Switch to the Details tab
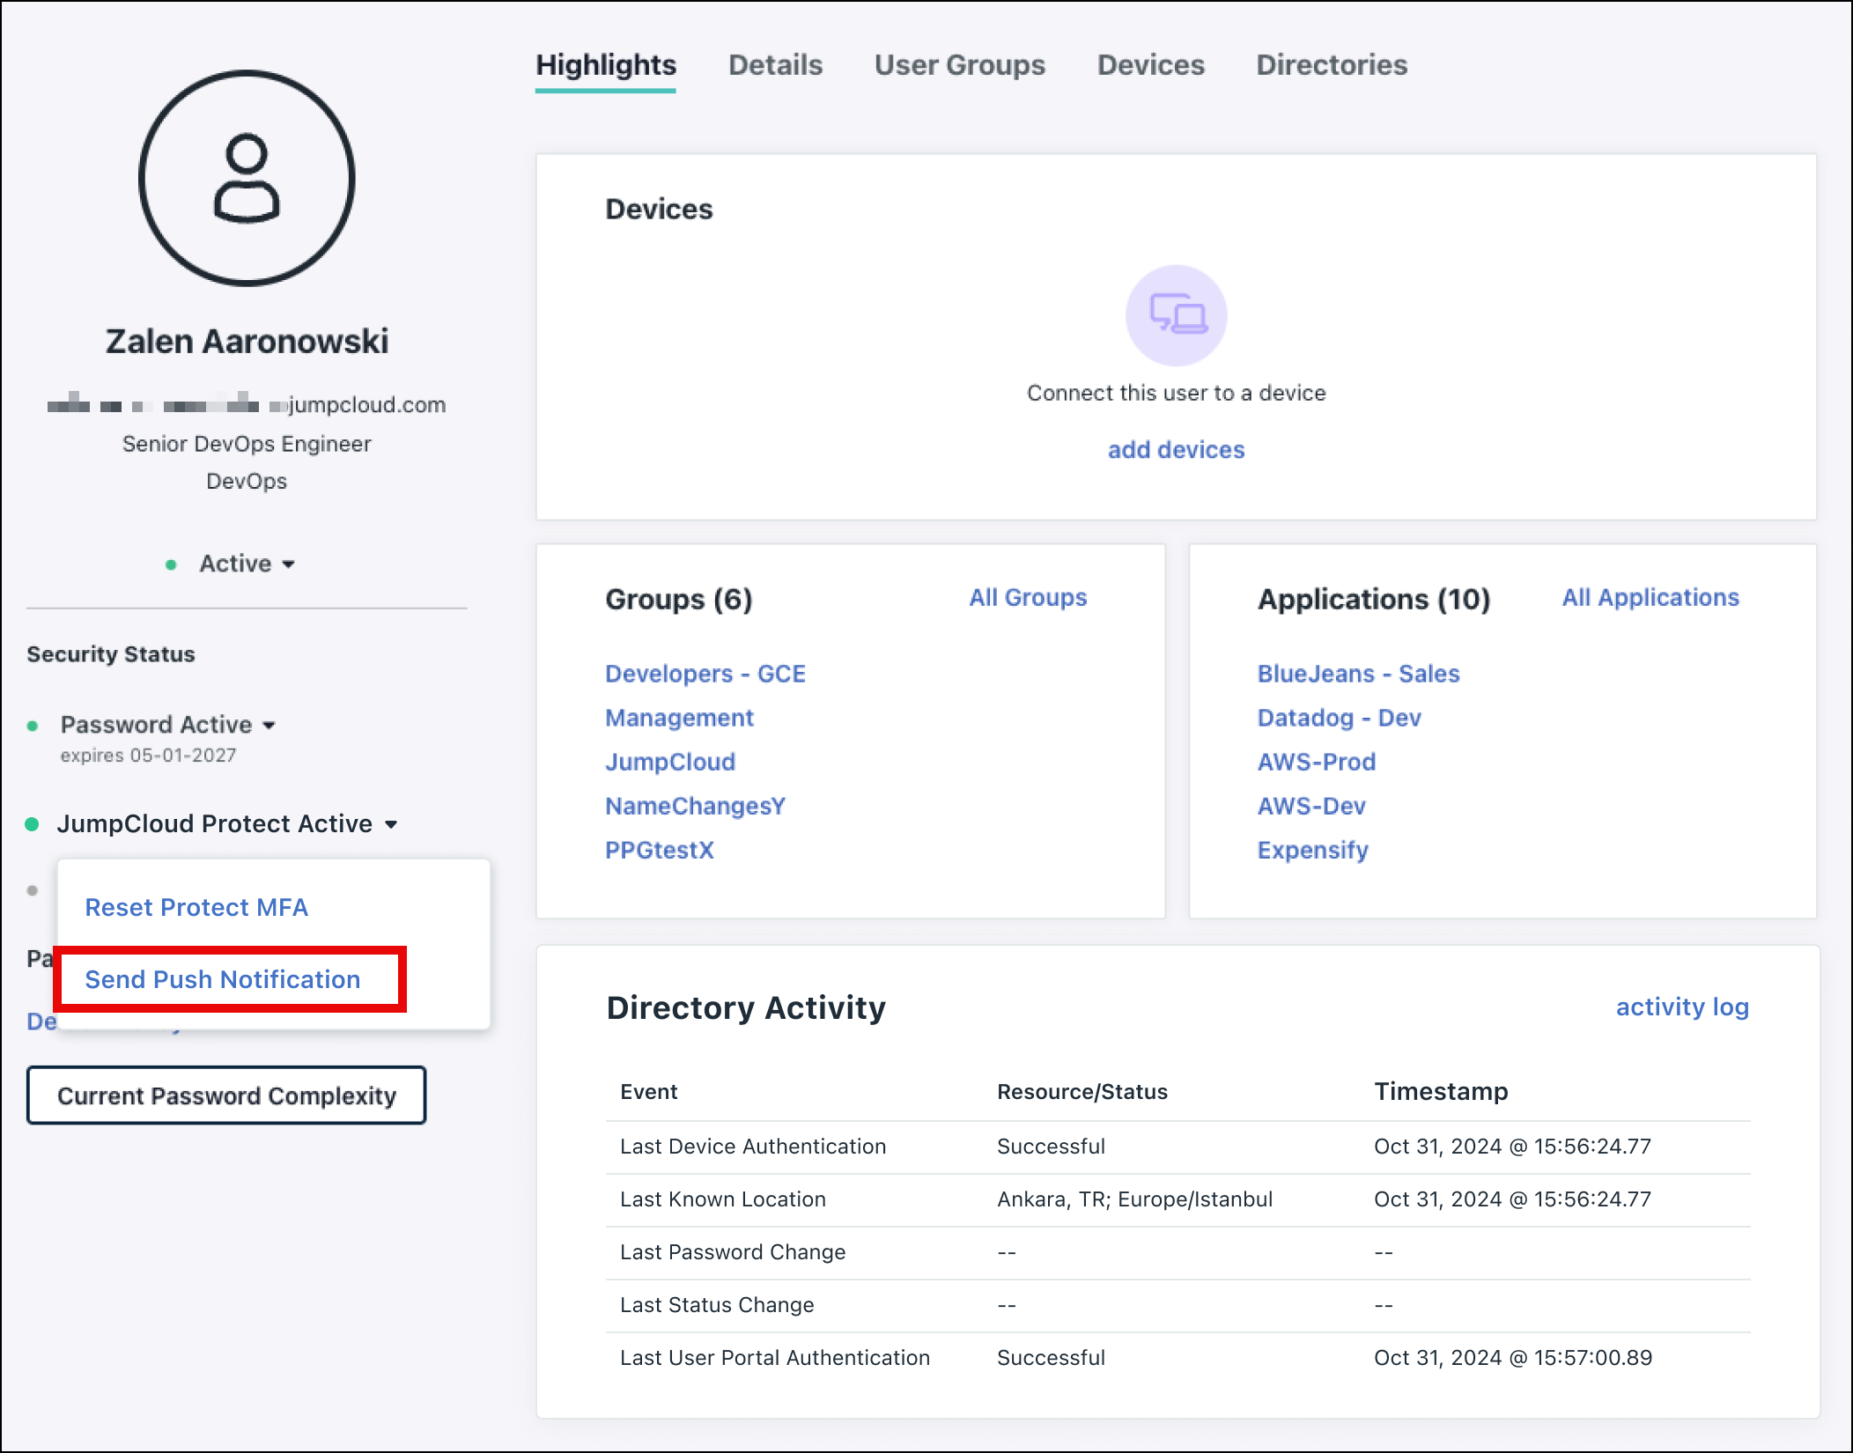The image size is (1853, 1453). (775, 64)
